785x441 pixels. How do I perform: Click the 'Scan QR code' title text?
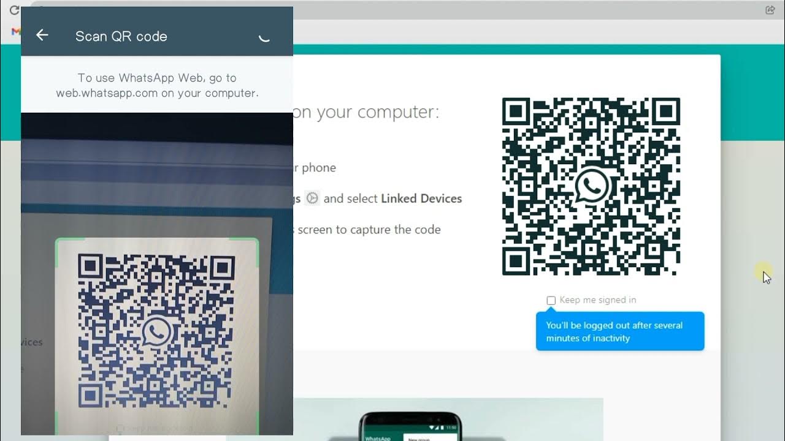[121, 36]
